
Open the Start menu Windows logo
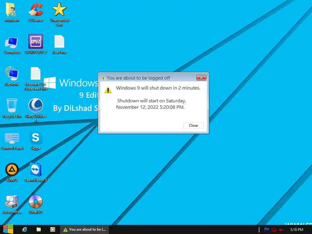(8, 229)
